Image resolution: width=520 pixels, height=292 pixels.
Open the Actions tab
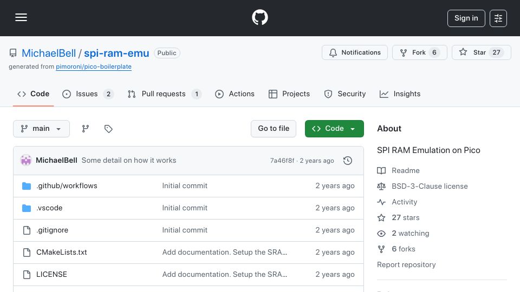235,94
